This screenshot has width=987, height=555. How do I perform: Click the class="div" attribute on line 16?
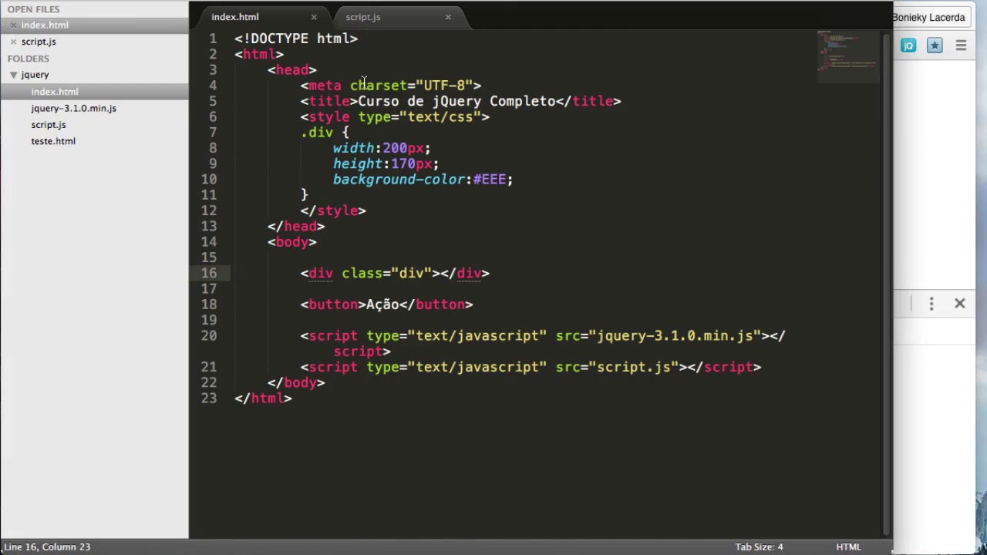tap(386, 273)
